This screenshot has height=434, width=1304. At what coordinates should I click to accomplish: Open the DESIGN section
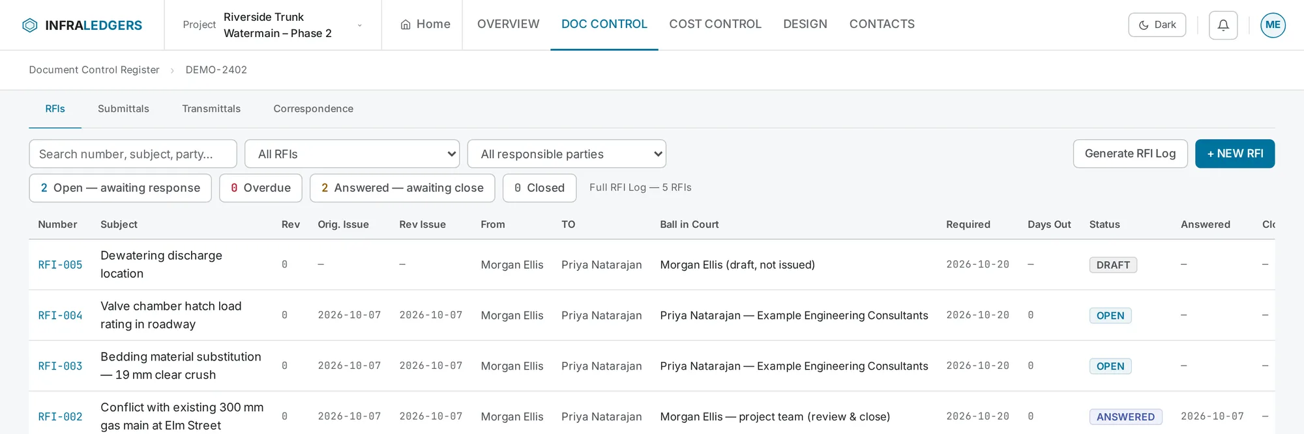805,25
